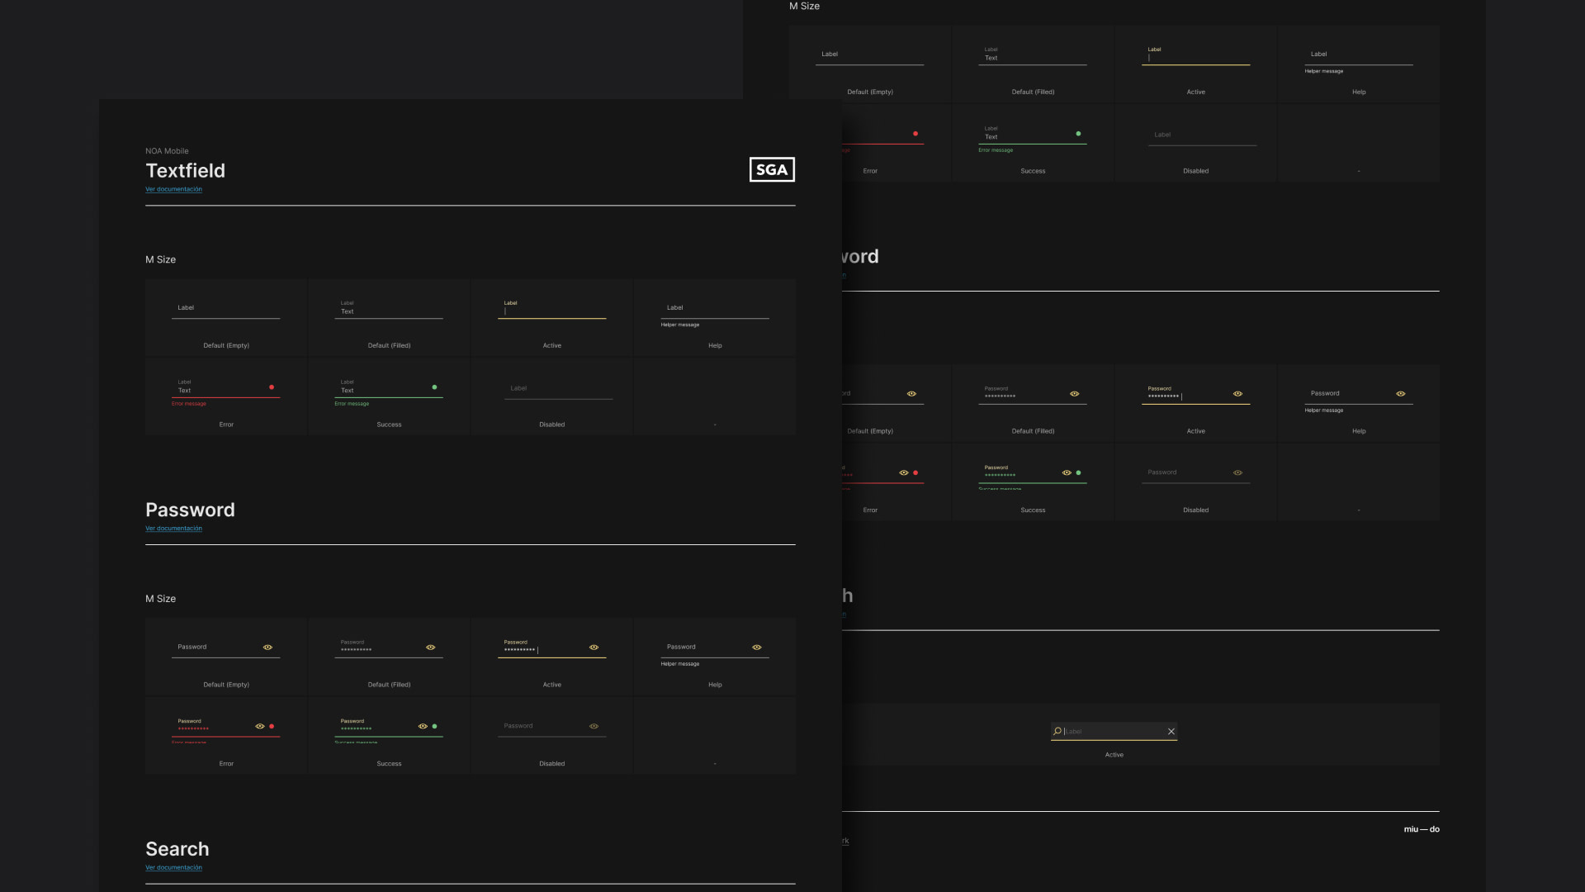1585x892 pixels.
Task: Click front Password Default (Empty) input
Action: (225, 648)
